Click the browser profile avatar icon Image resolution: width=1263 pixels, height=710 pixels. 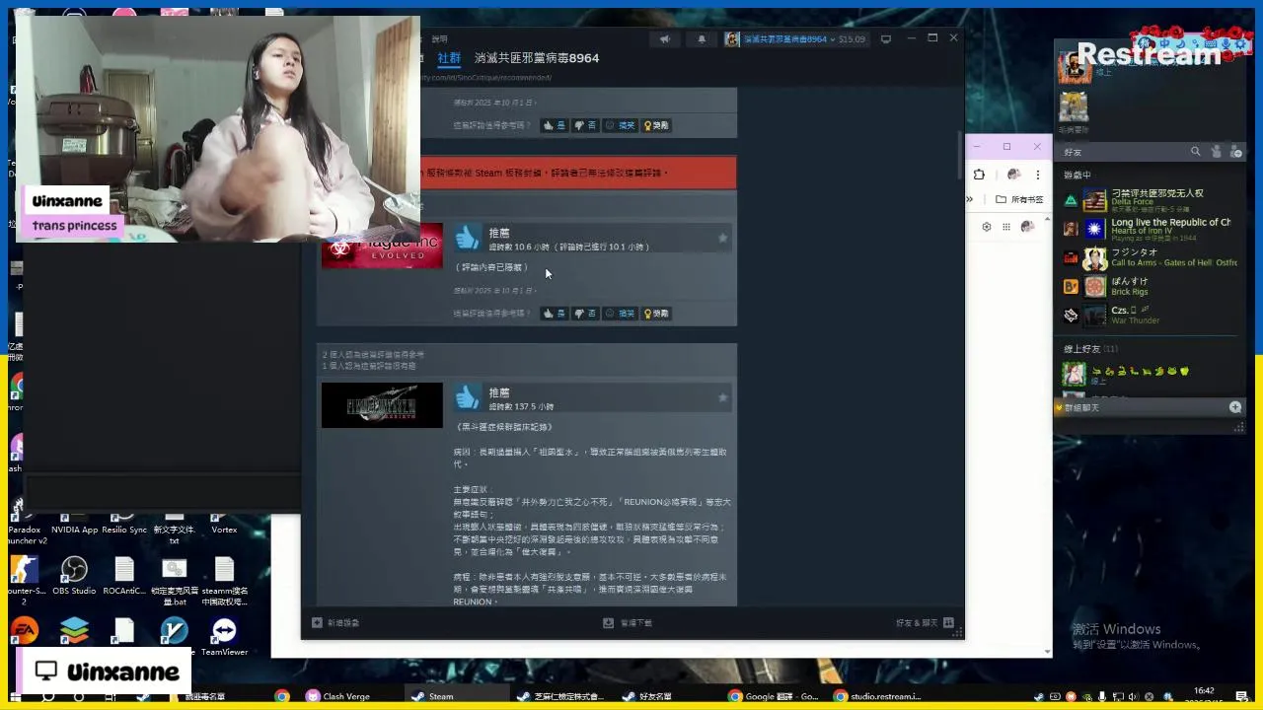pyautogui.click(x=1013, y=175)
